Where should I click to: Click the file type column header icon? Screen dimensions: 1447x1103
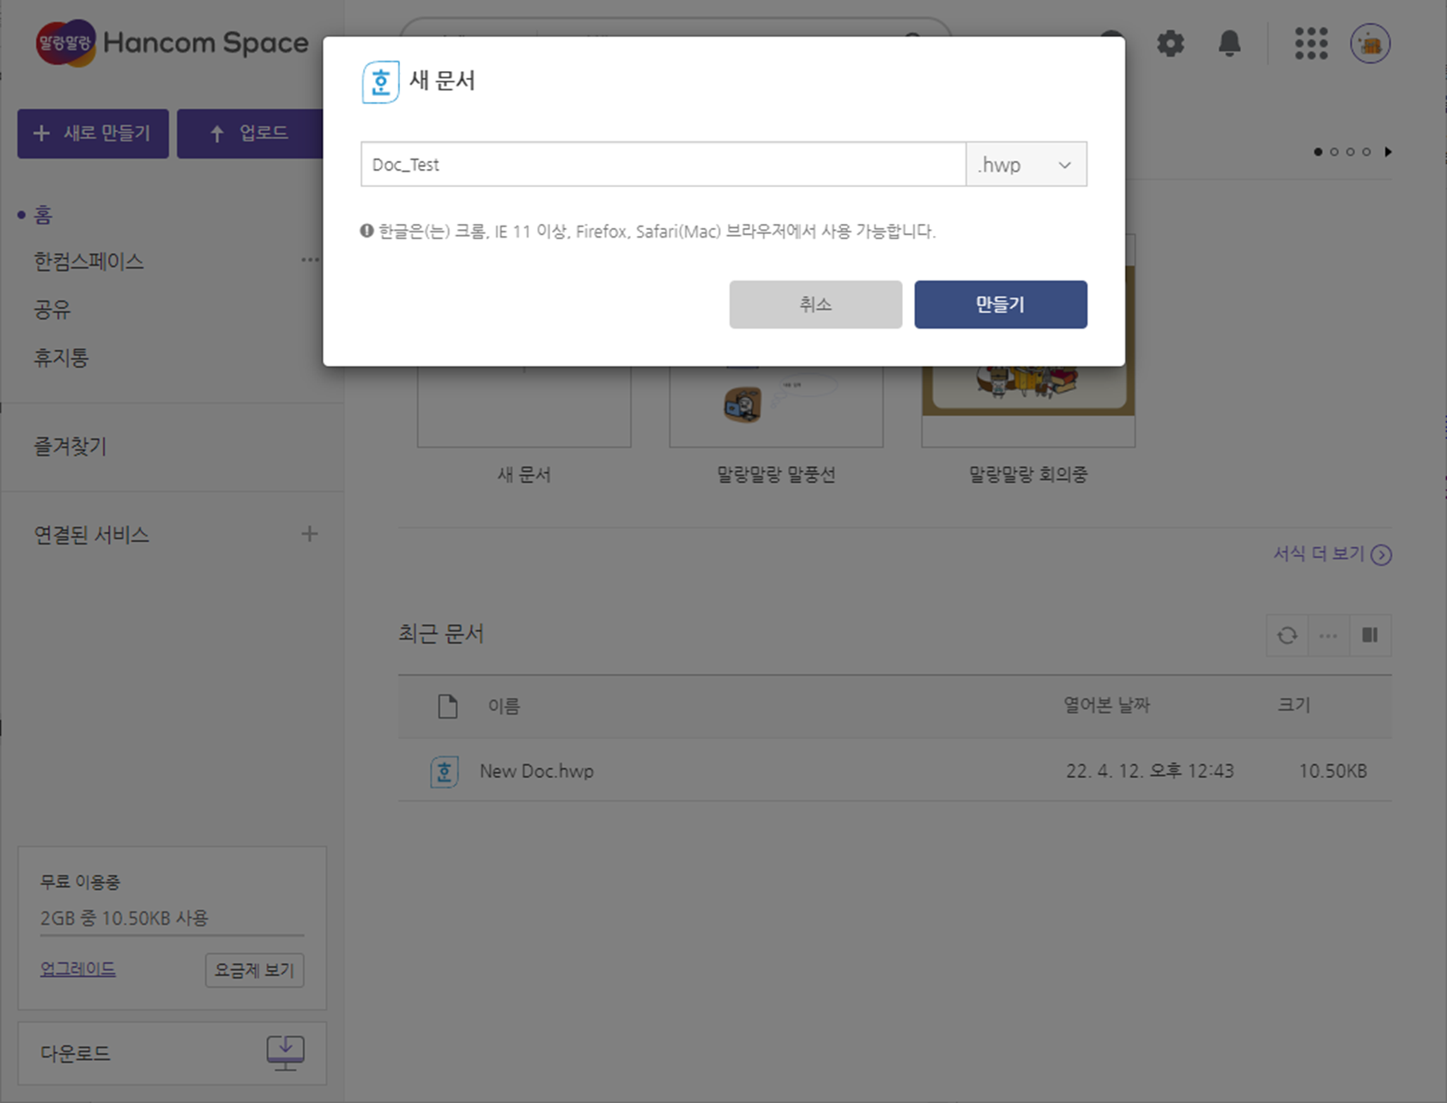click(x=447, y=706)
